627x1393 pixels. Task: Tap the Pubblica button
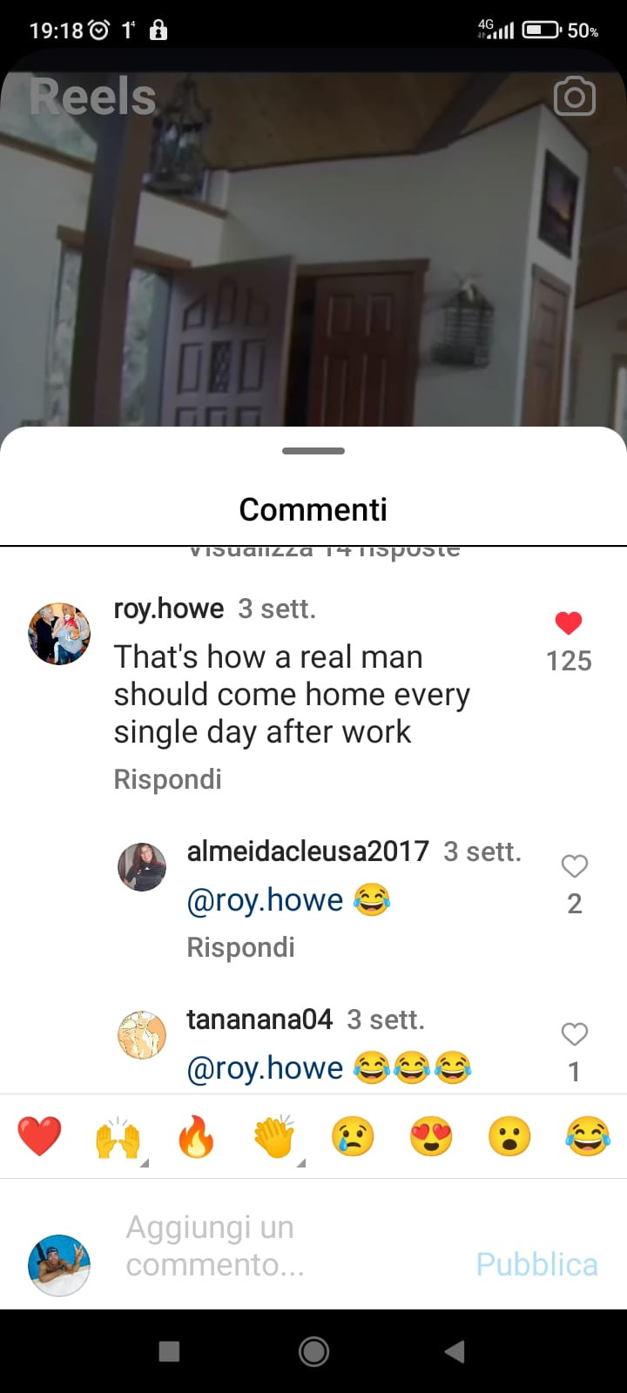coord(536,1264)
